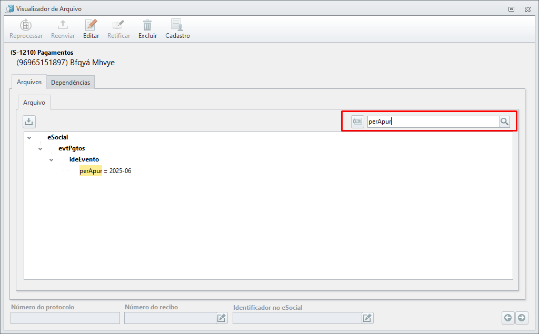The height and width of the screenshot is (334, 539).
Task: Click the Número do protocolo field
Action: tap(65, 318)
